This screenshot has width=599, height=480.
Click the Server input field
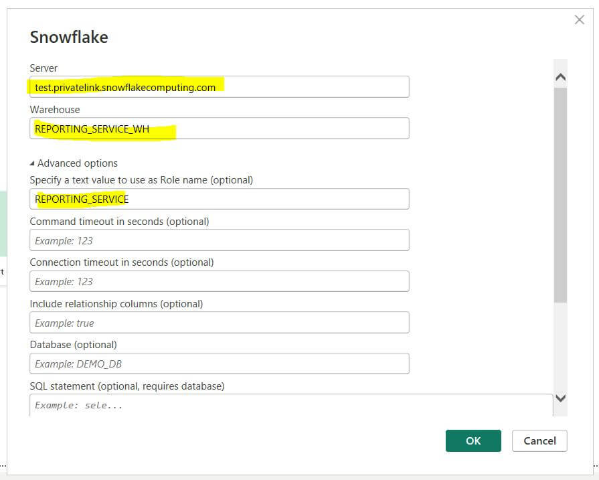click(x=220, y=87)
